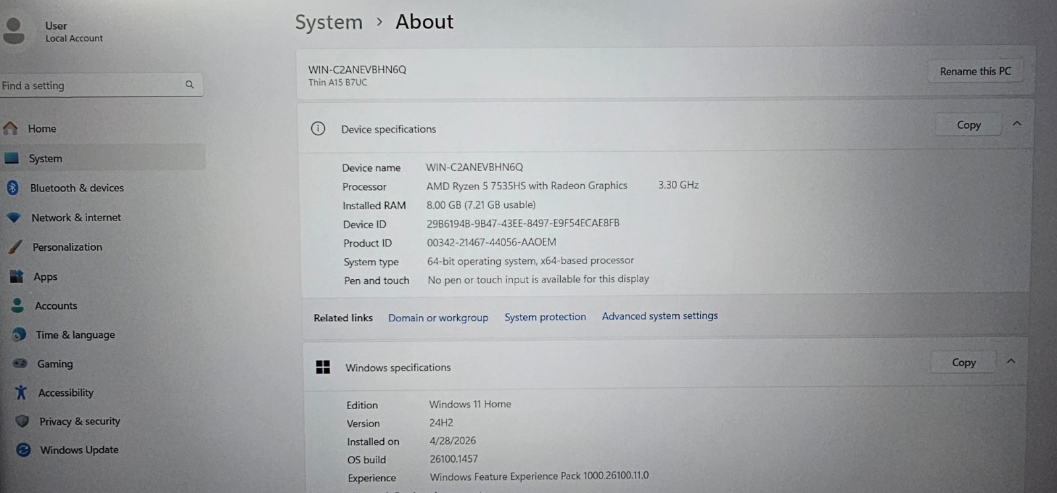Click the 64-bit operating system text

(x=530, y=261)
